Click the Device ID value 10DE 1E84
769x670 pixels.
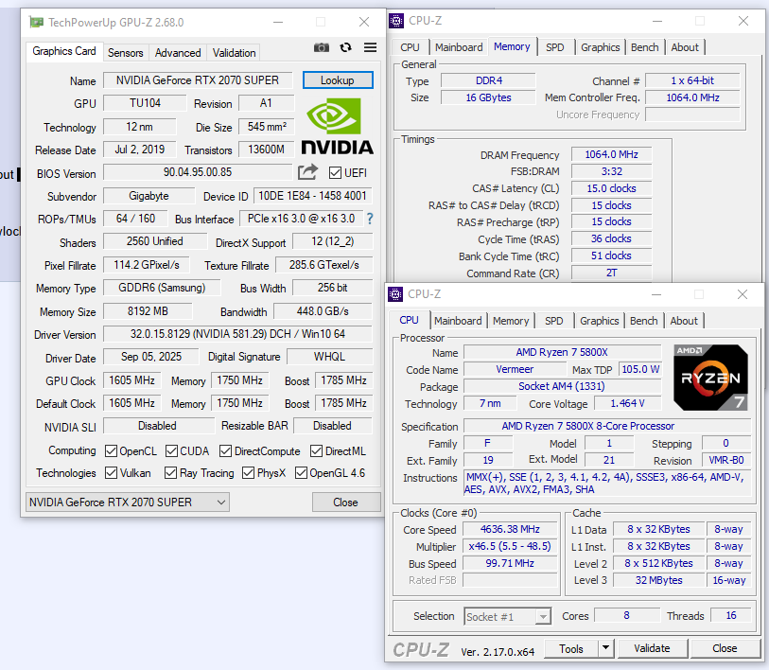312,196
